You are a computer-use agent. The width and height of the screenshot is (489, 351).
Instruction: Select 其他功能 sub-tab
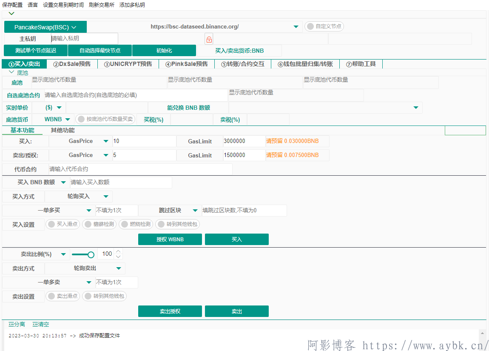point(63,131)
